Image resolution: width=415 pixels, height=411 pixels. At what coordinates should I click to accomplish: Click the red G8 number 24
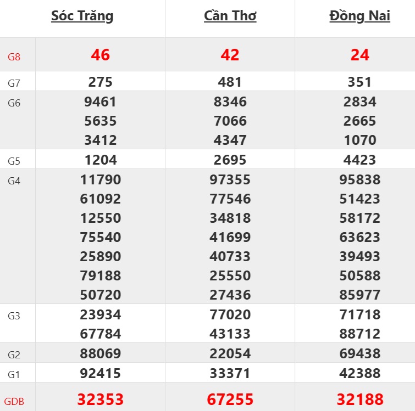pyautogui.click(x=359, y=55)
